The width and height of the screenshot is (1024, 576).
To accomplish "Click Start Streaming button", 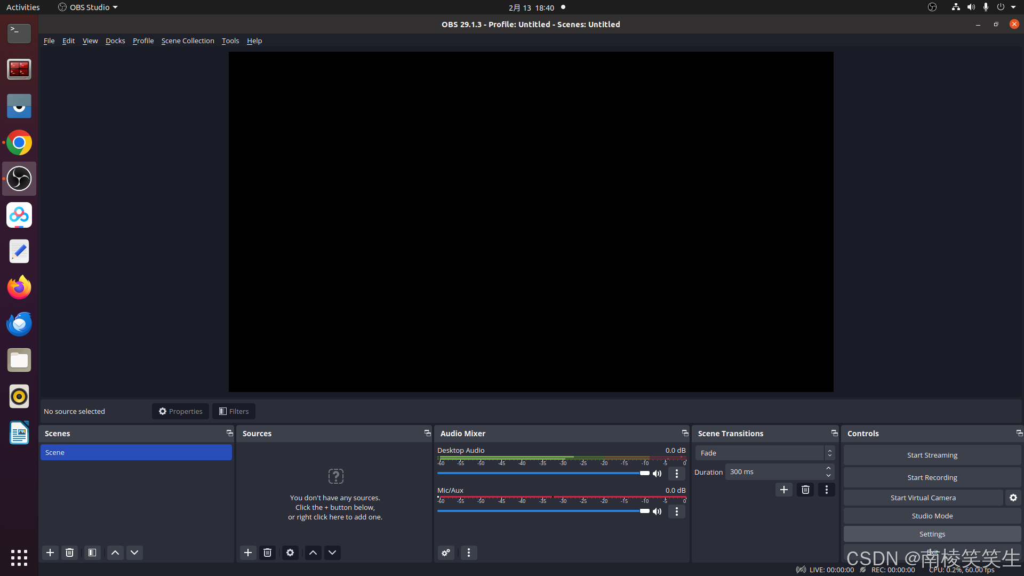I will coord(932,455).
